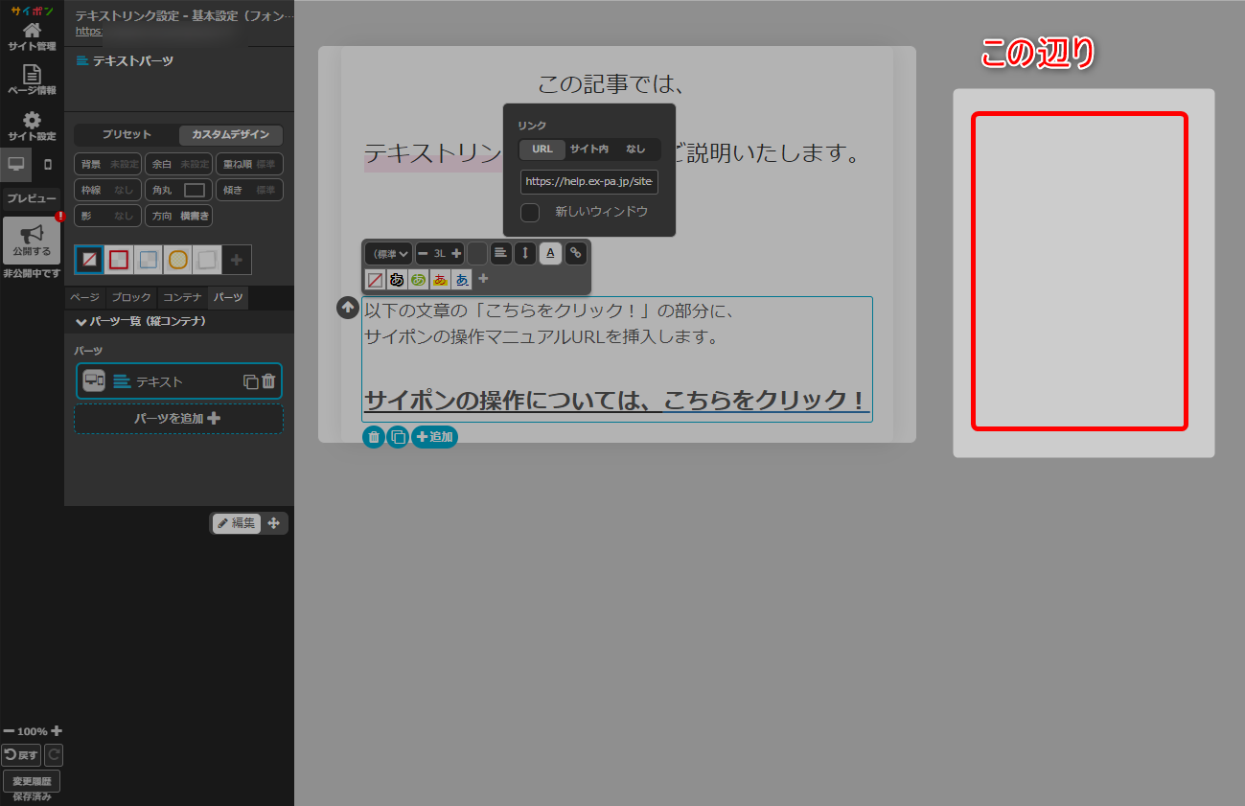
Task: Zoom in with plus next to 100%
Action: click(x=57, y=730)
